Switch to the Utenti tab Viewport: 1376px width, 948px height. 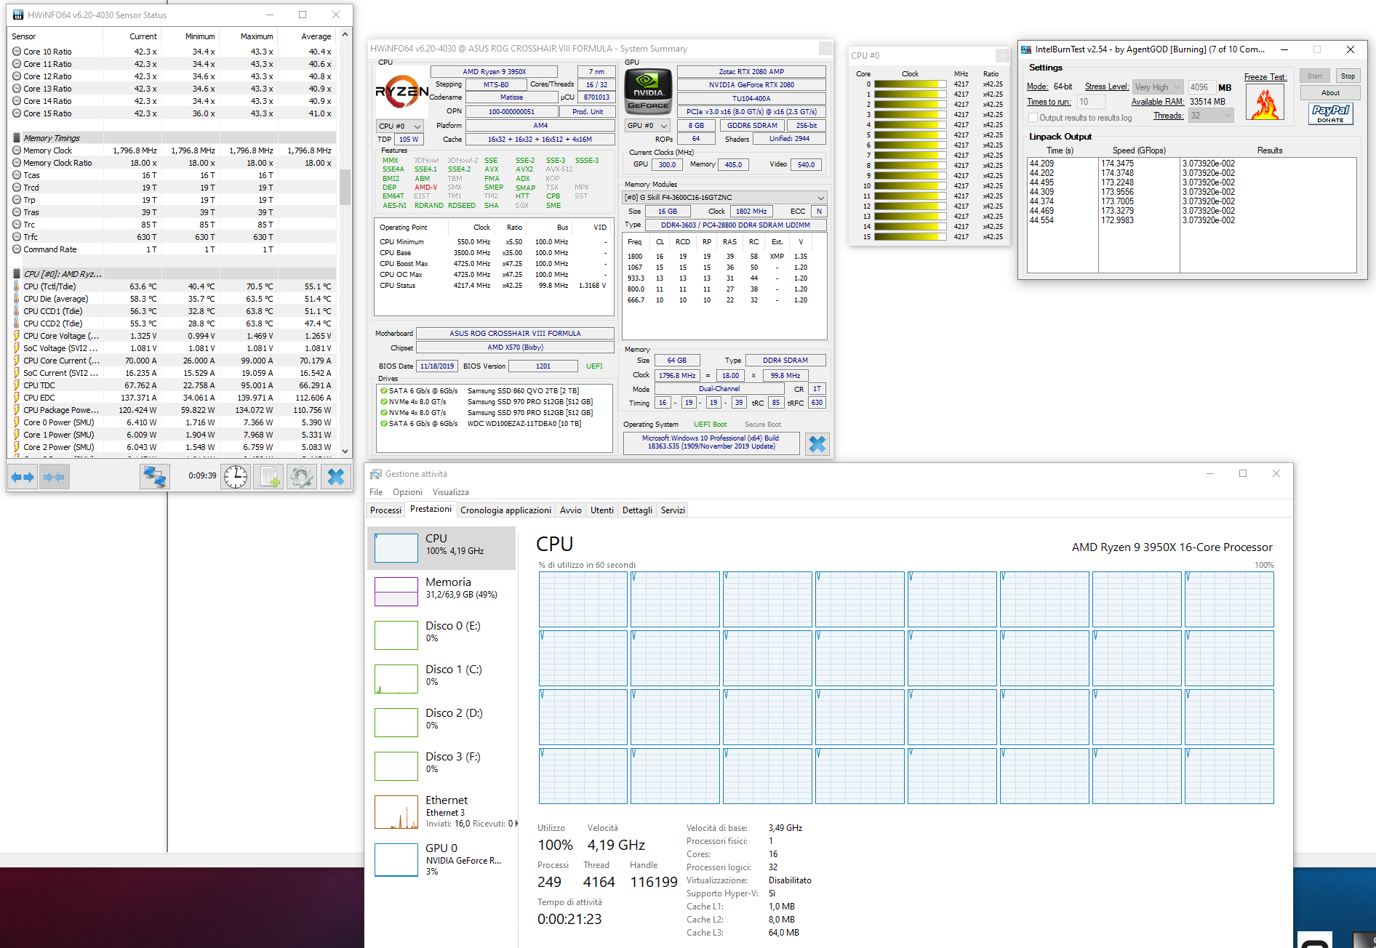602,510
